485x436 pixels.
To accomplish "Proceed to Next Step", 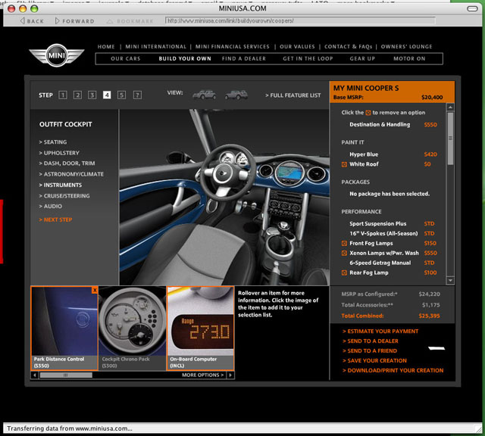I will tap(55, 220).
